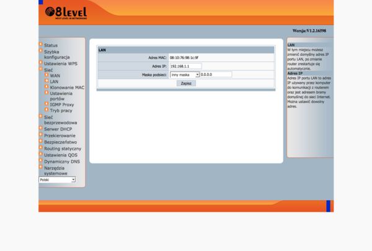Click the Zapisz button
This screenshot has width=372, height=251.
[x=186, y=83]
